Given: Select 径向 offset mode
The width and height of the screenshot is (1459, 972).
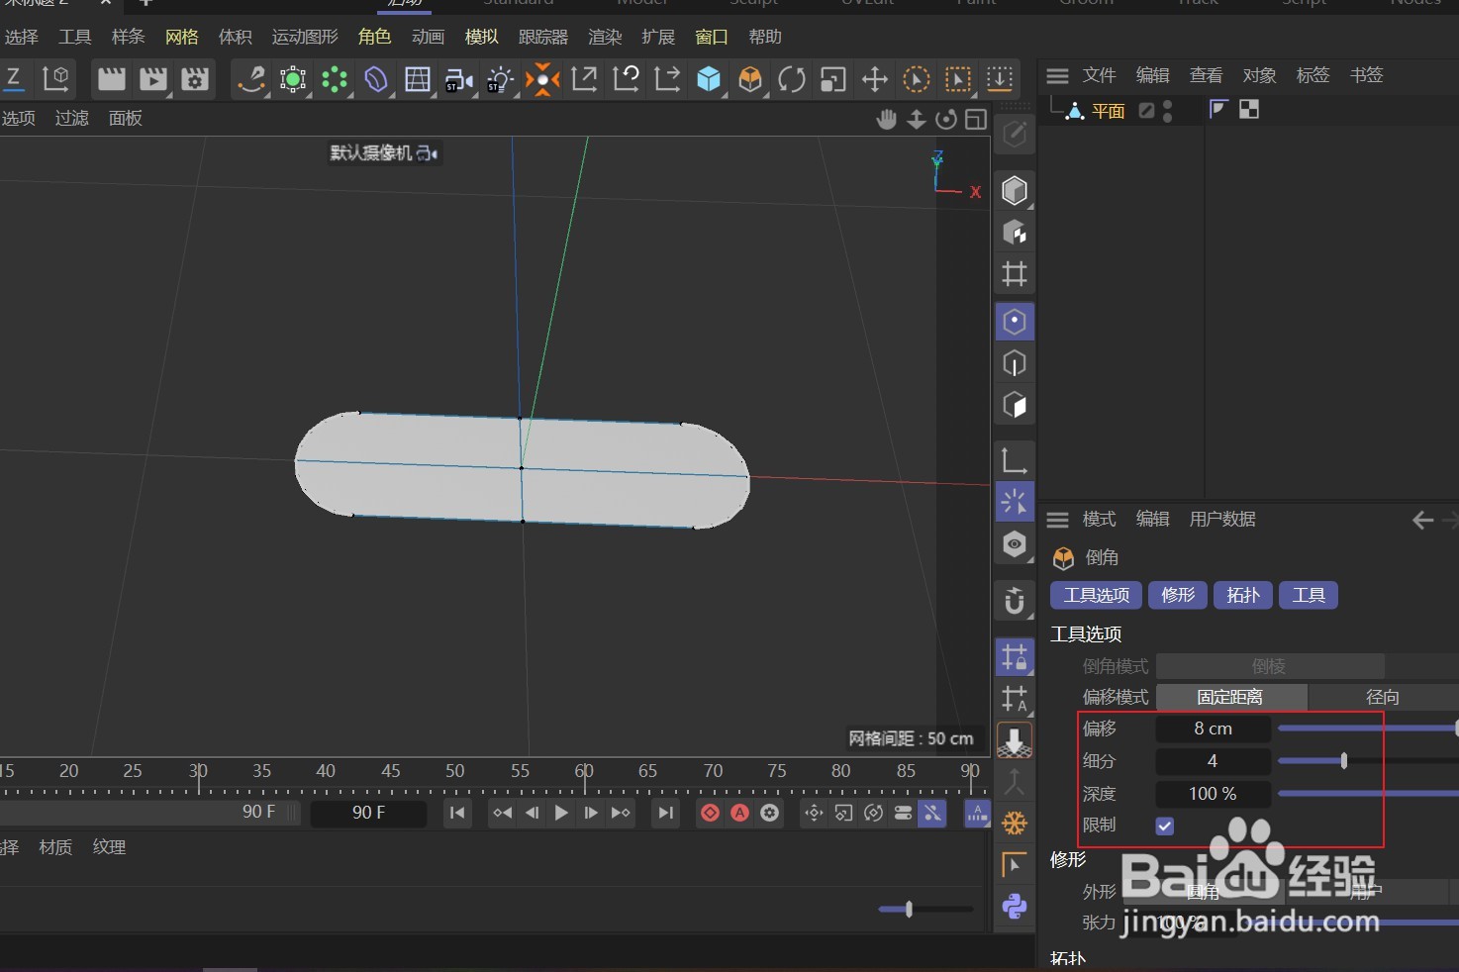Looking at the screenshot, I should point(1383,697).
